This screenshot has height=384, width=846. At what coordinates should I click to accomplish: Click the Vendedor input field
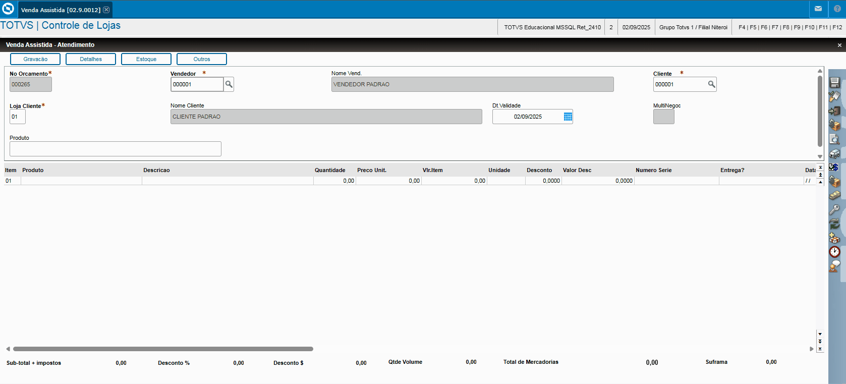[197, 84]
